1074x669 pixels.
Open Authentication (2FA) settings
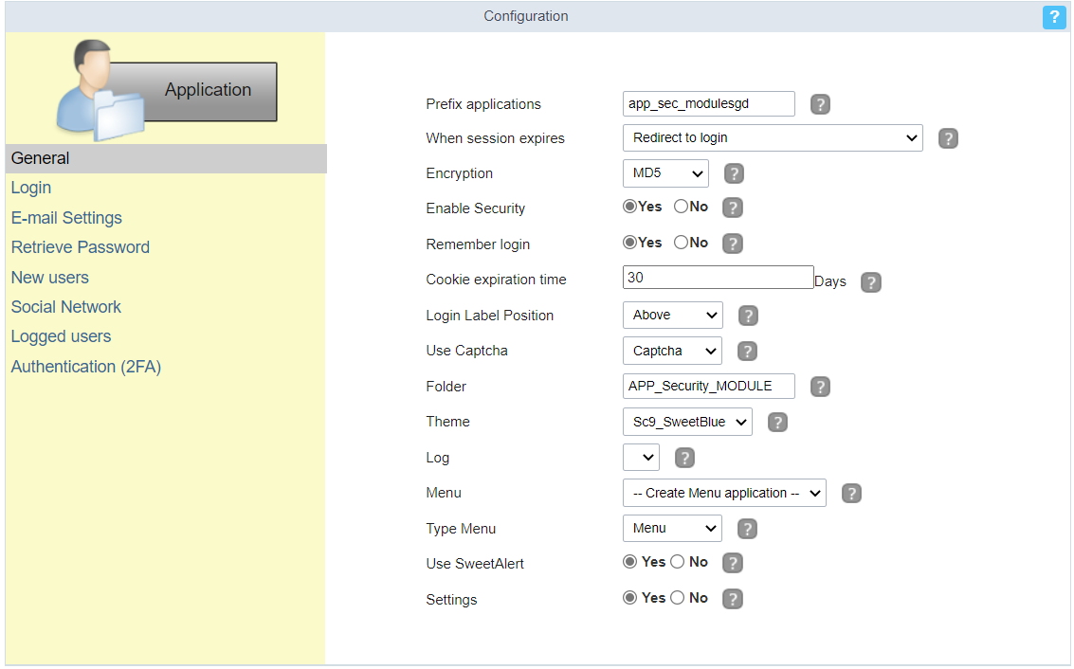pyautogui.click(x=85, y=367)
